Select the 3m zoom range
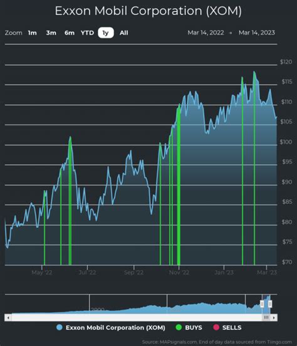This screenshot has width=297, height=346. point(51,33)
